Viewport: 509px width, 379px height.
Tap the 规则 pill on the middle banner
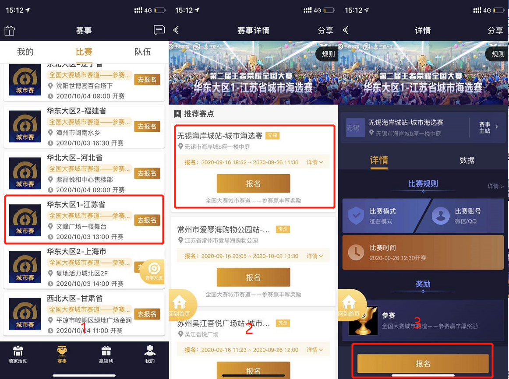pyautogui.click(x=328, y=54)
